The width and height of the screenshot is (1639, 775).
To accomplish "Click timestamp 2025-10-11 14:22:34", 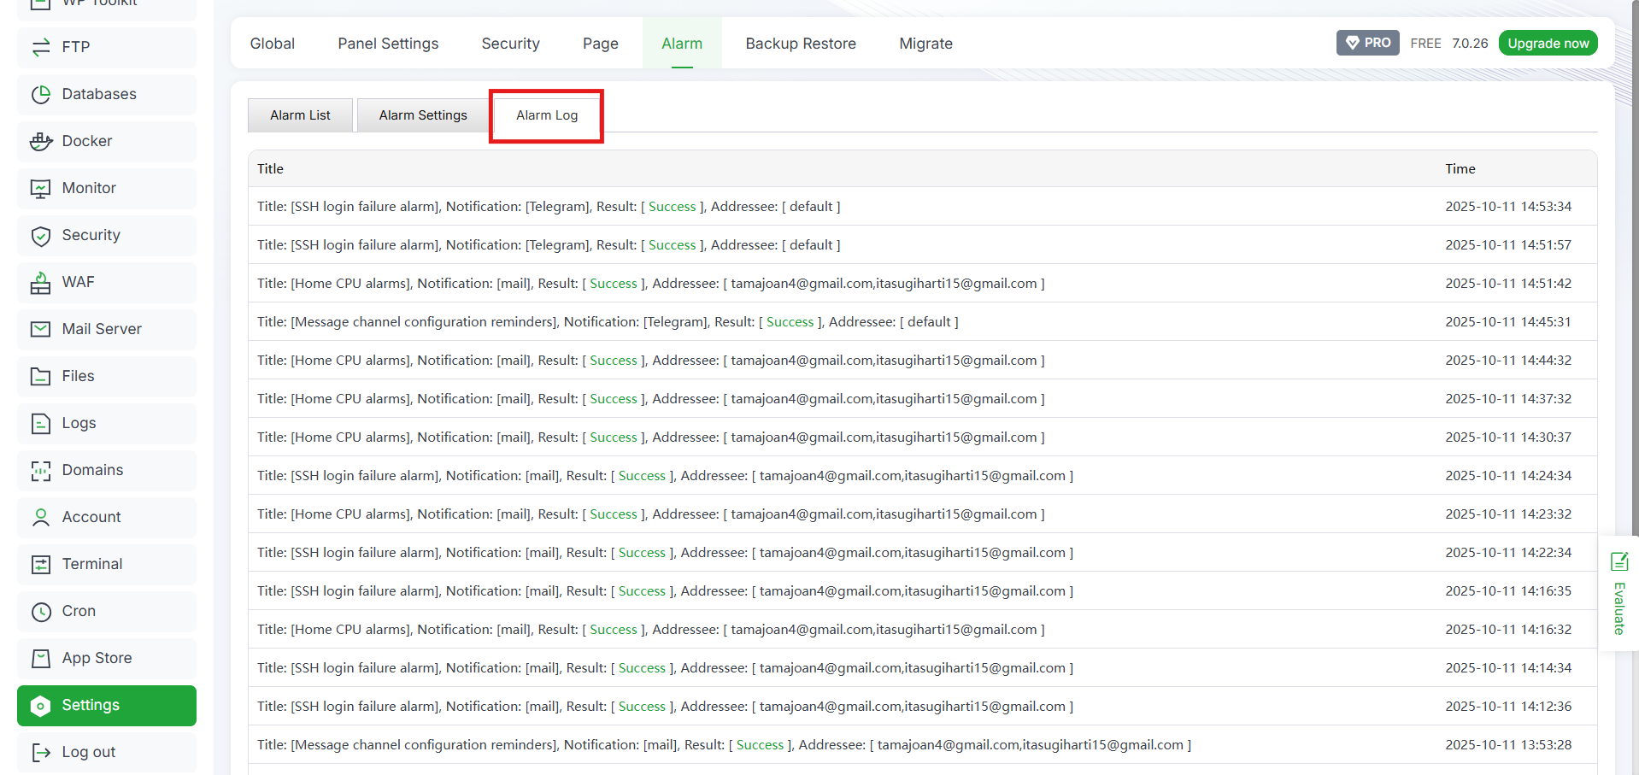I will pos(1508,553).
